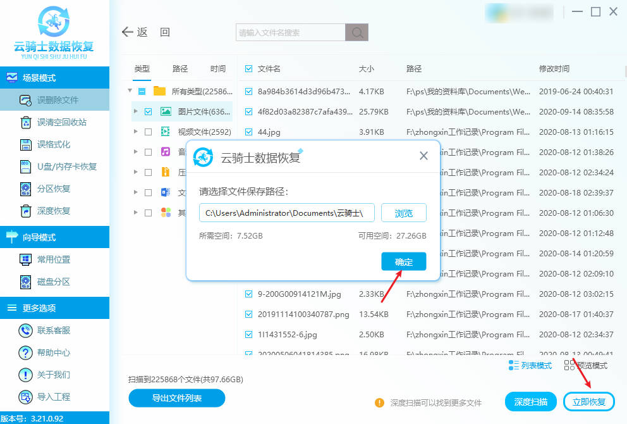Expand the 视频文件 tree node
627x424 pixels.
click(x=135, y=132)
